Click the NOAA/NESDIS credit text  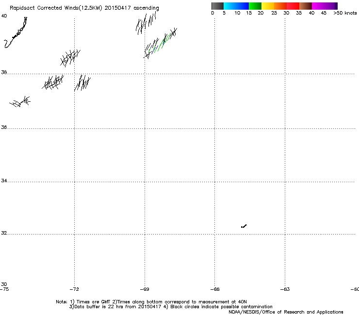coord(286,312)
